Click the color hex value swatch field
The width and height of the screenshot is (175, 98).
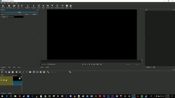tap(16, 17)
